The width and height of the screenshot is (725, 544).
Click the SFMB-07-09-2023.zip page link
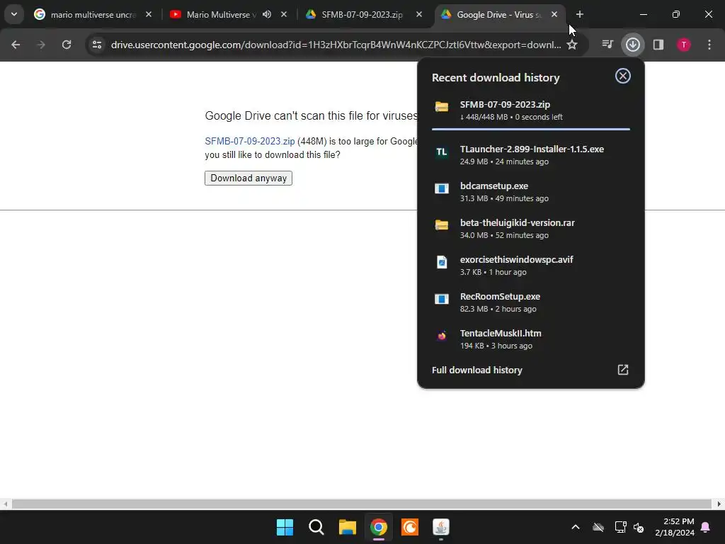pos(250,141)
